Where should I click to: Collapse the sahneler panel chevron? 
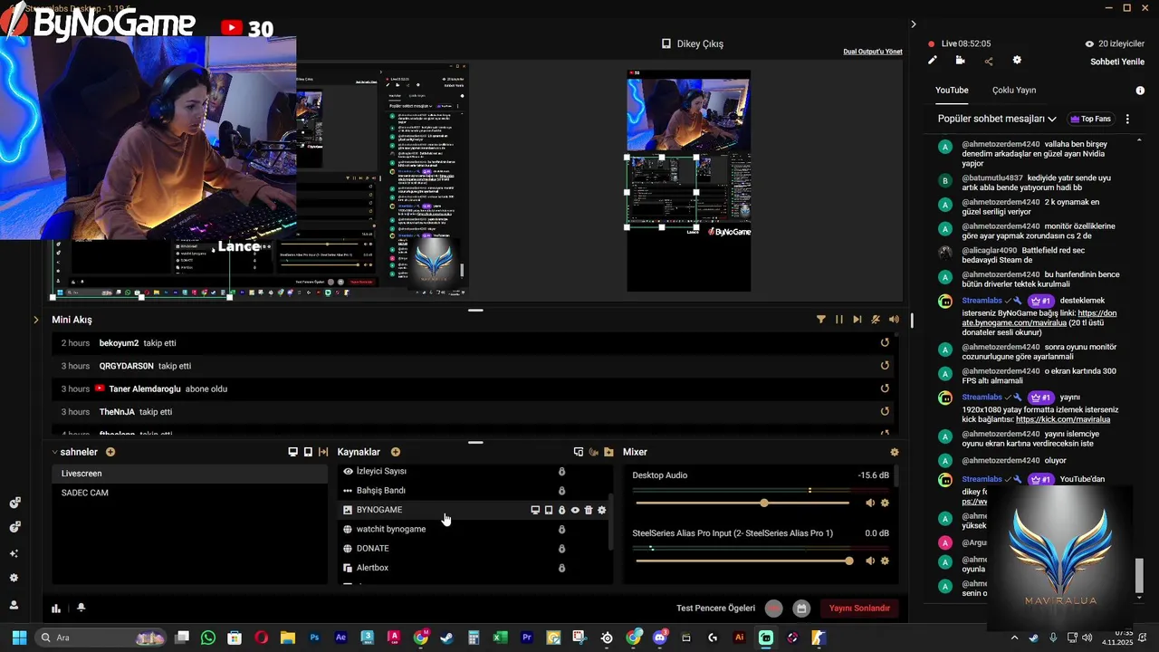(54, 452)
